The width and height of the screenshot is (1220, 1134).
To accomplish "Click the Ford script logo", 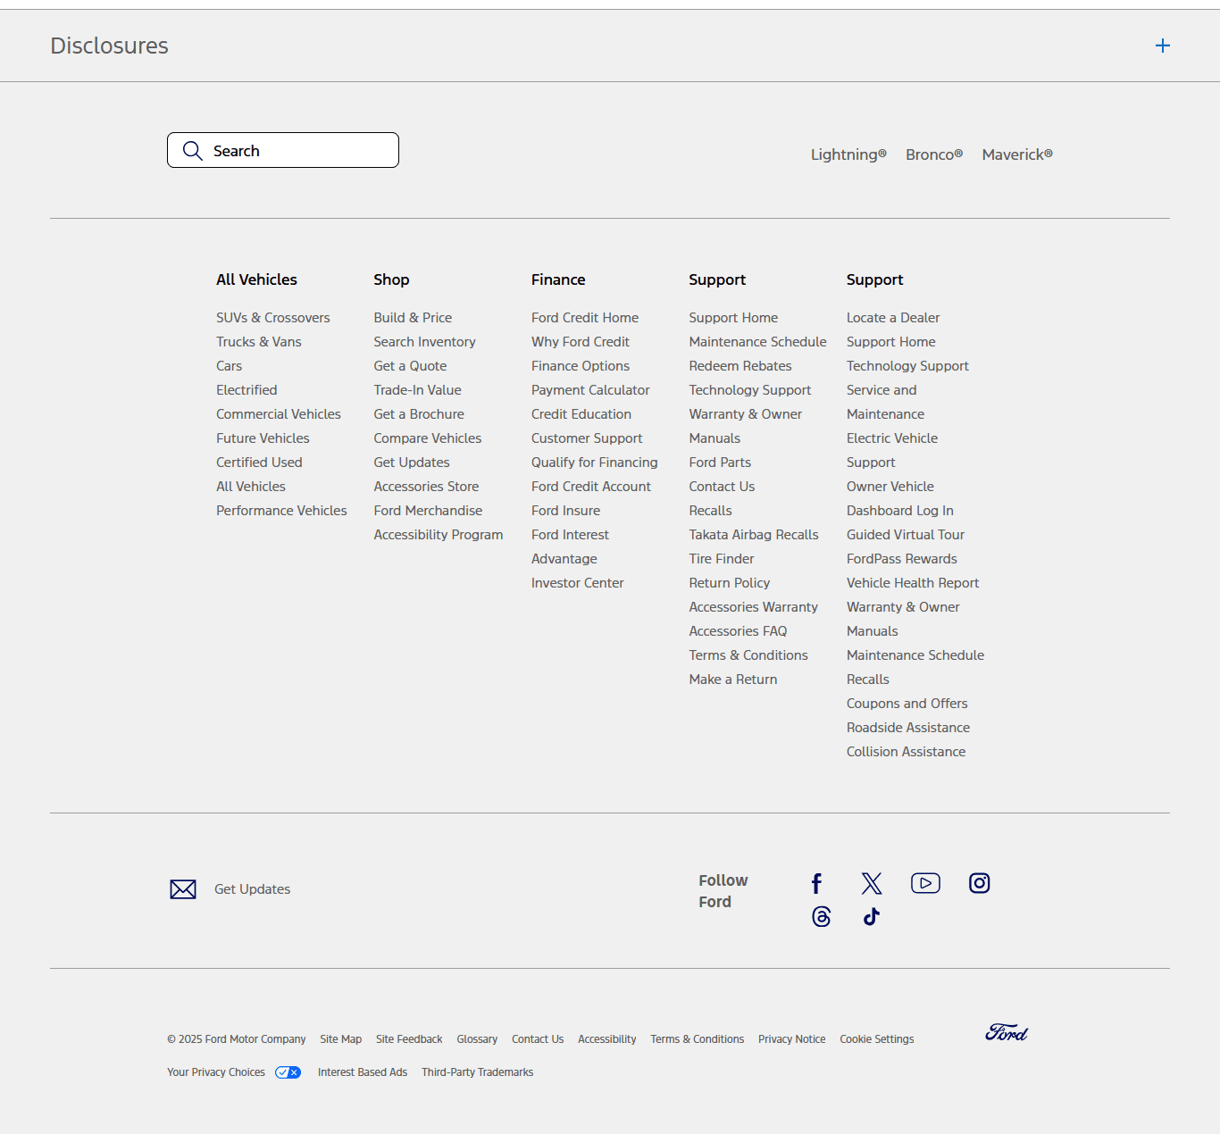I will 1007,1033.
